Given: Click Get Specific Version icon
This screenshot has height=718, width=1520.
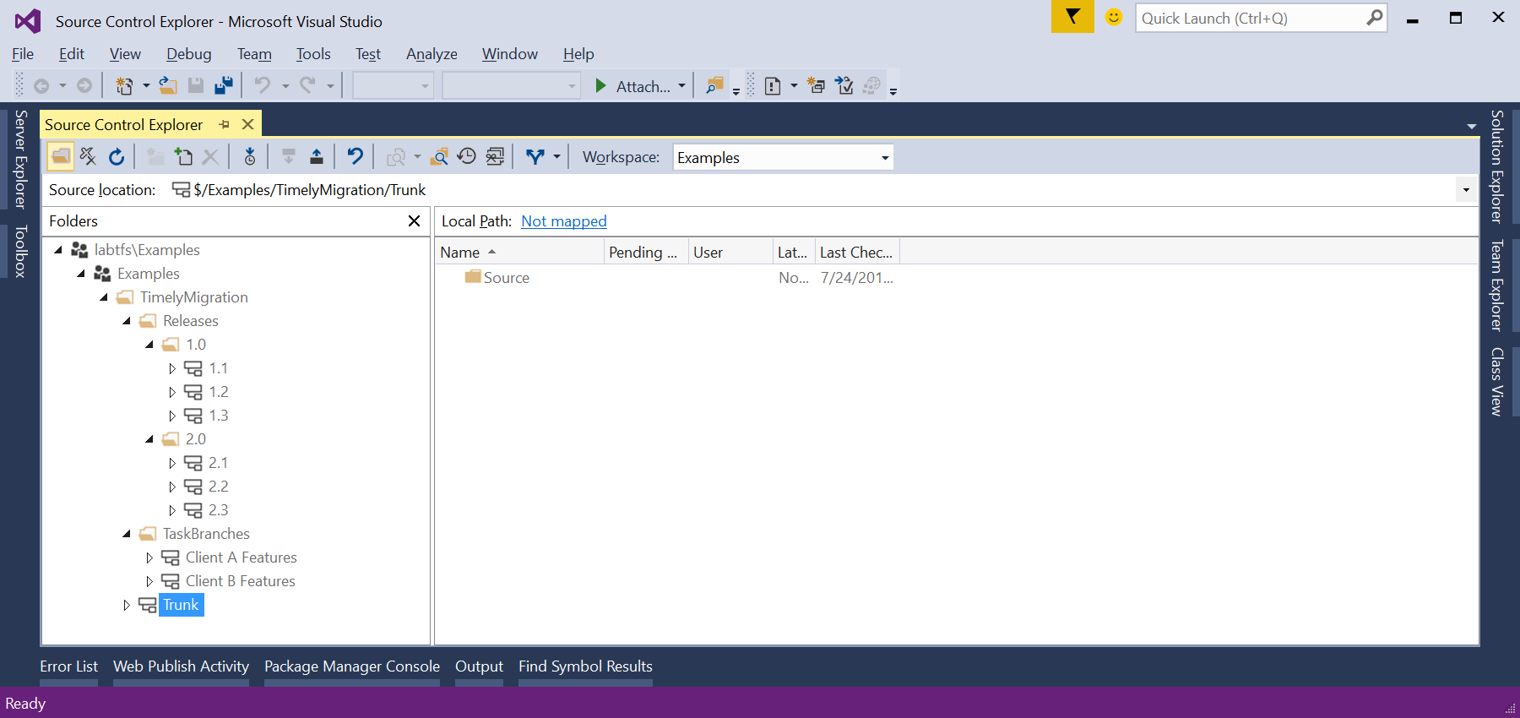Looking at the screenshot, I should tap(250, 156).
